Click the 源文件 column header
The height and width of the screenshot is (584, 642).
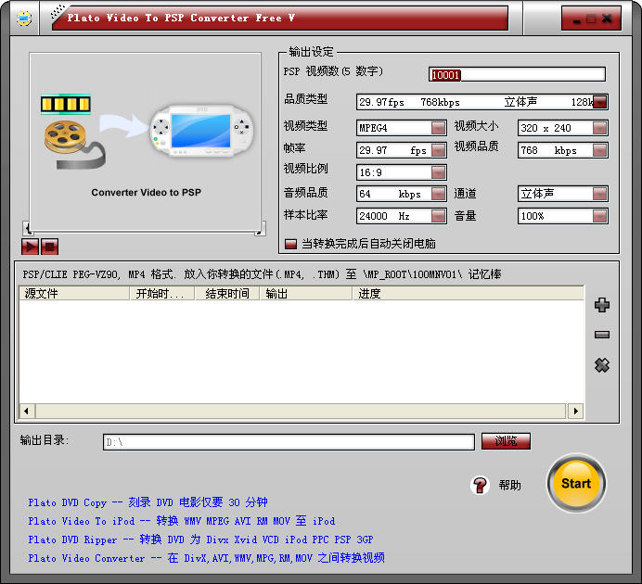(x=74, y=294)
